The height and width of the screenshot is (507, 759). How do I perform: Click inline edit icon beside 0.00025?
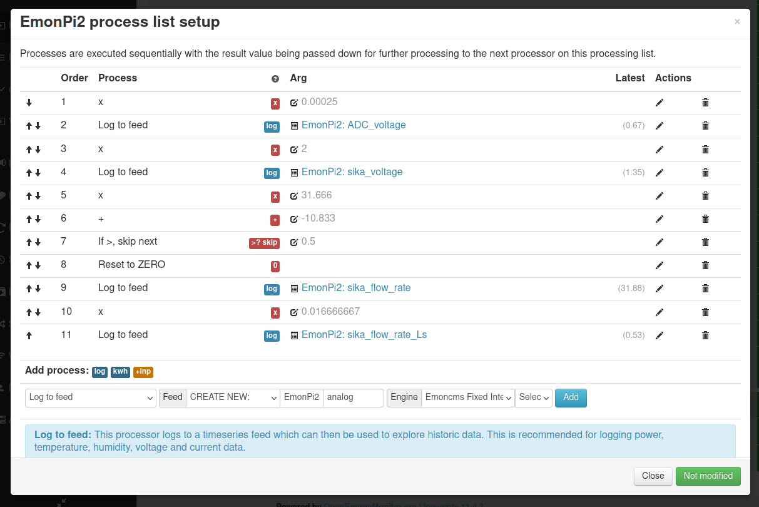[x=294, y=103]
